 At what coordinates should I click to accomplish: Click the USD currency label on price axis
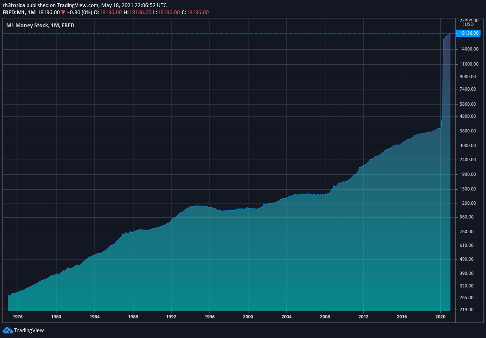(469, 24)
